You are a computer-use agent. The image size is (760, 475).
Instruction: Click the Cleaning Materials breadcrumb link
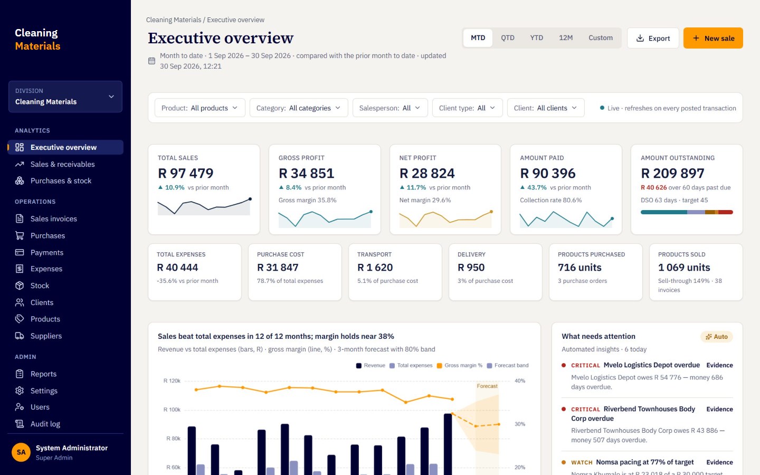tap(174, 20)
